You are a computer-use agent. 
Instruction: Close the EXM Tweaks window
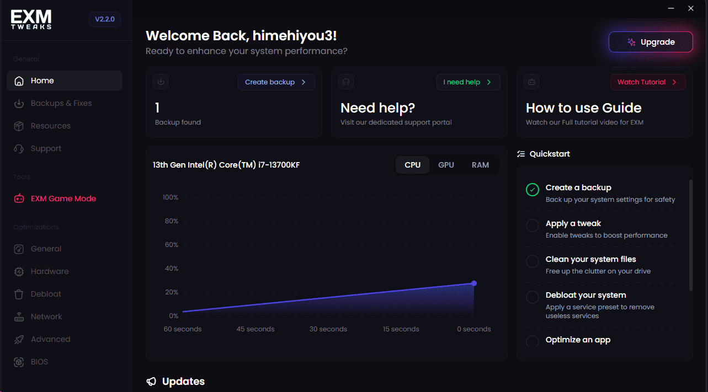(x=691, y=8)
